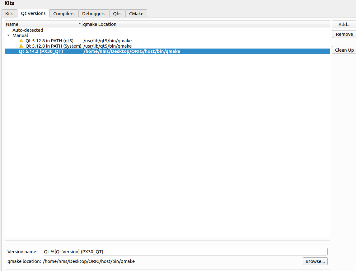356x271 pixels.
Task: Click the Remove button
Action: [344, 34]
